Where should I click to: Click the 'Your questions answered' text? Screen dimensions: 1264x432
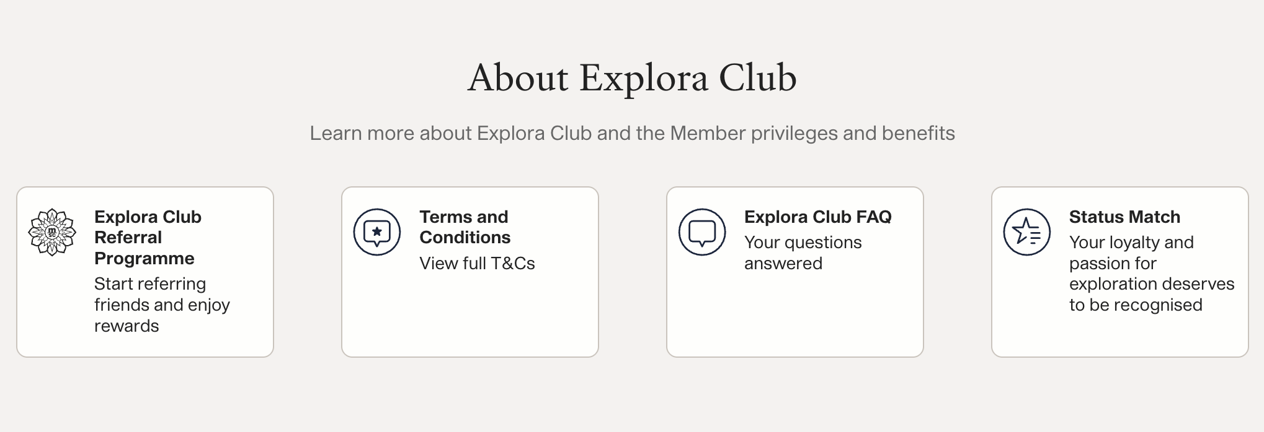803,253
